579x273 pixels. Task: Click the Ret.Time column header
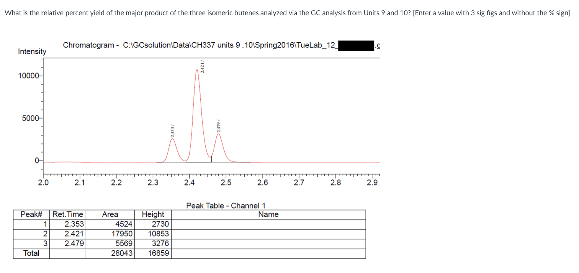click(68, 214)
